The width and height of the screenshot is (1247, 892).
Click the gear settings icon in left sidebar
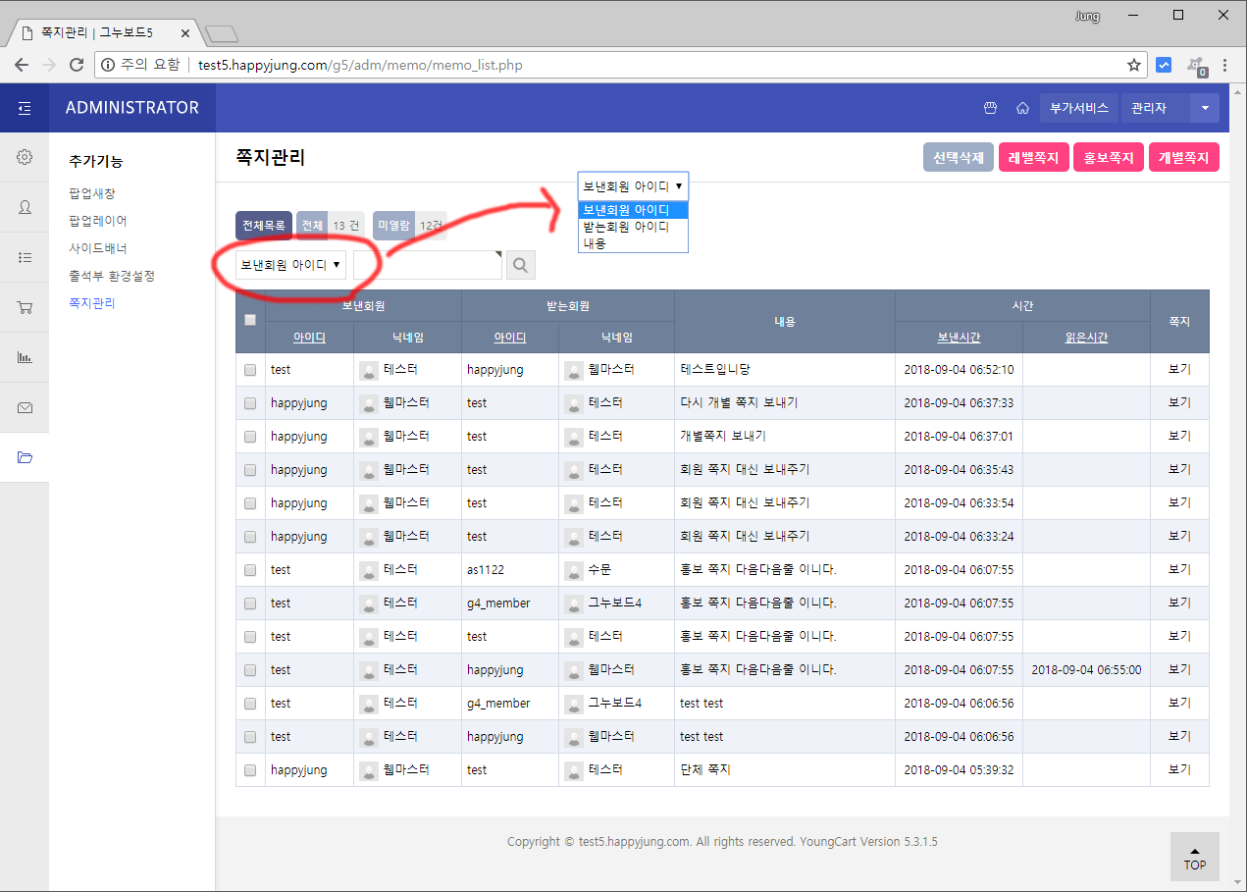(x=25, y=157)
